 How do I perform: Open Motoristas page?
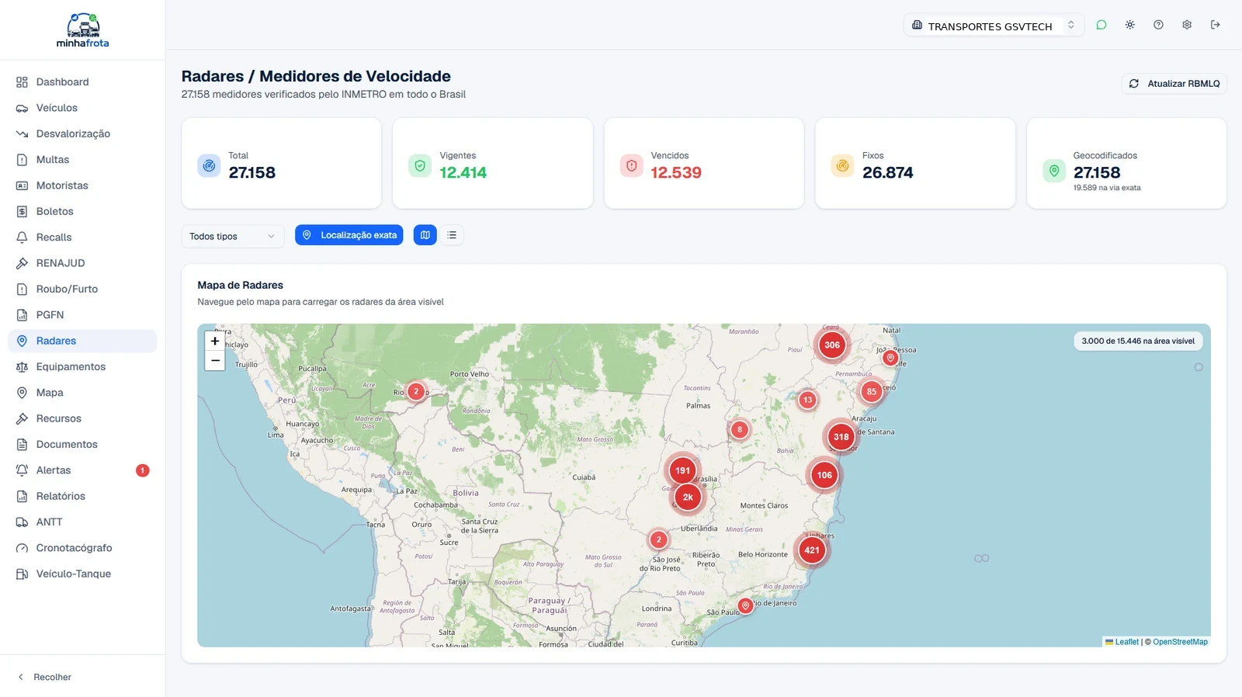tap(82, 186)
